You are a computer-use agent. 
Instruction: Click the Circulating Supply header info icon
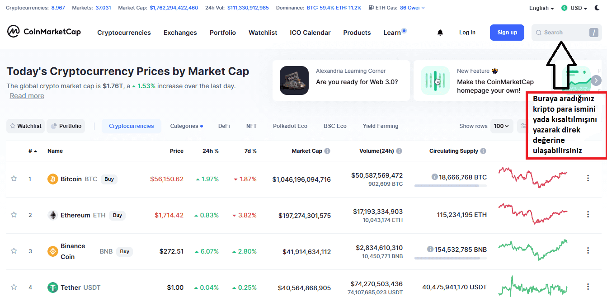[483, 151]
